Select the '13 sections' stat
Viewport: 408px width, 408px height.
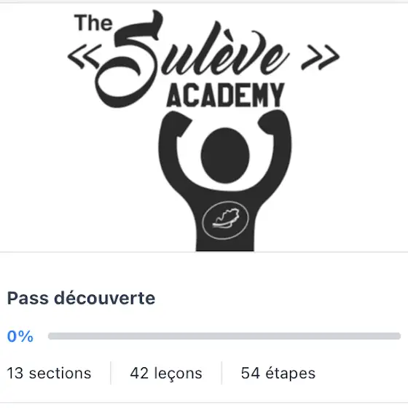coord(49,373)
